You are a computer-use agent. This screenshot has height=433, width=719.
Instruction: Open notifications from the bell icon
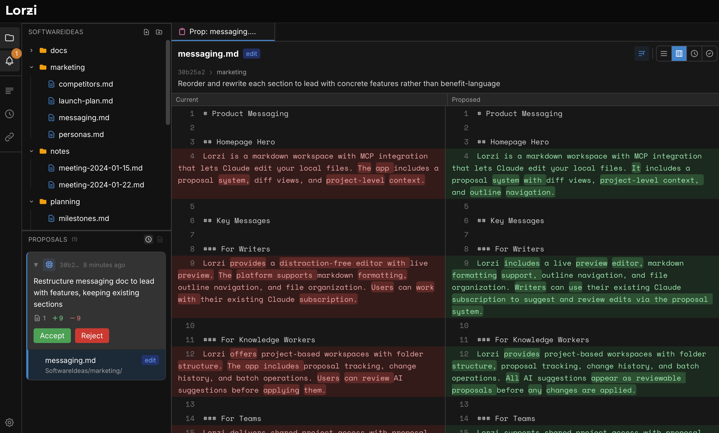[x=10, y=61]
